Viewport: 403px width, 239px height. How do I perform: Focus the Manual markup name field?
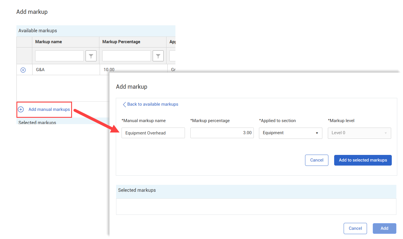pyautogui.click(x=153, y=133)
